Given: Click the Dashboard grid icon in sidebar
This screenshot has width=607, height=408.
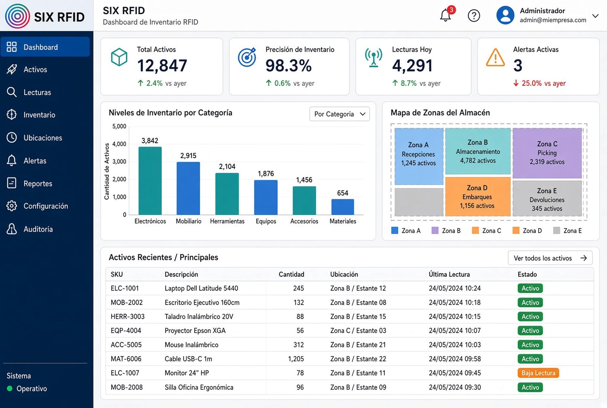Looking at the screenshot, I should pyautogui.click(x=12, y=47).
